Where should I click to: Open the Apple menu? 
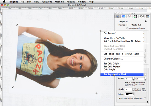pyautogui.click(x=4, y=2)
